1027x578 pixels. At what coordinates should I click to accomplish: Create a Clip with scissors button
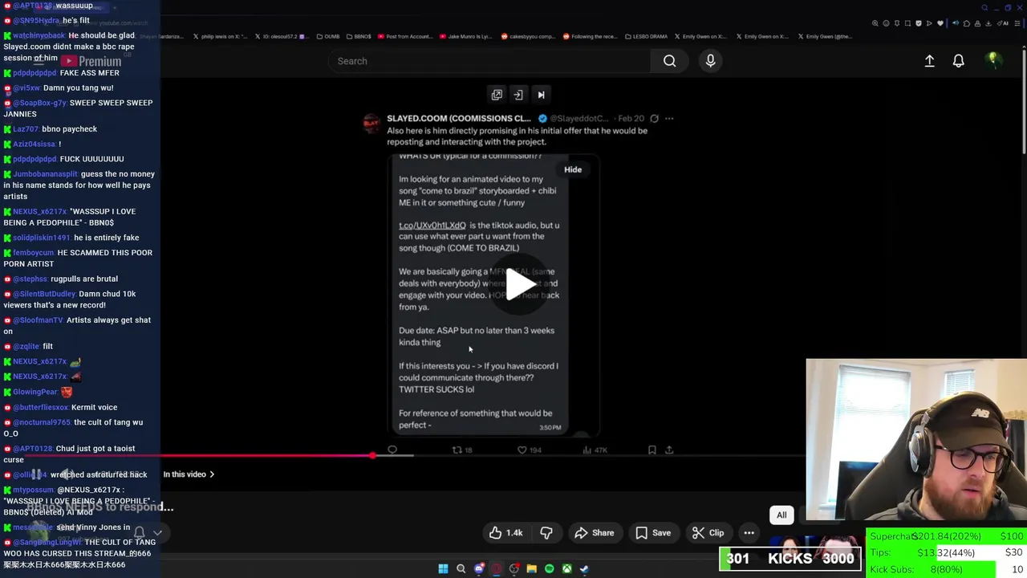click(708, 533)
